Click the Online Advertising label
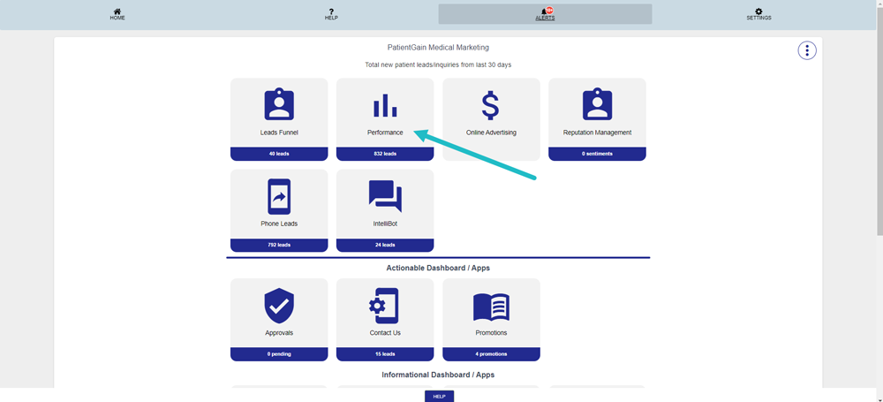Viewport: 883px width, 402px height. coord(491,133)
